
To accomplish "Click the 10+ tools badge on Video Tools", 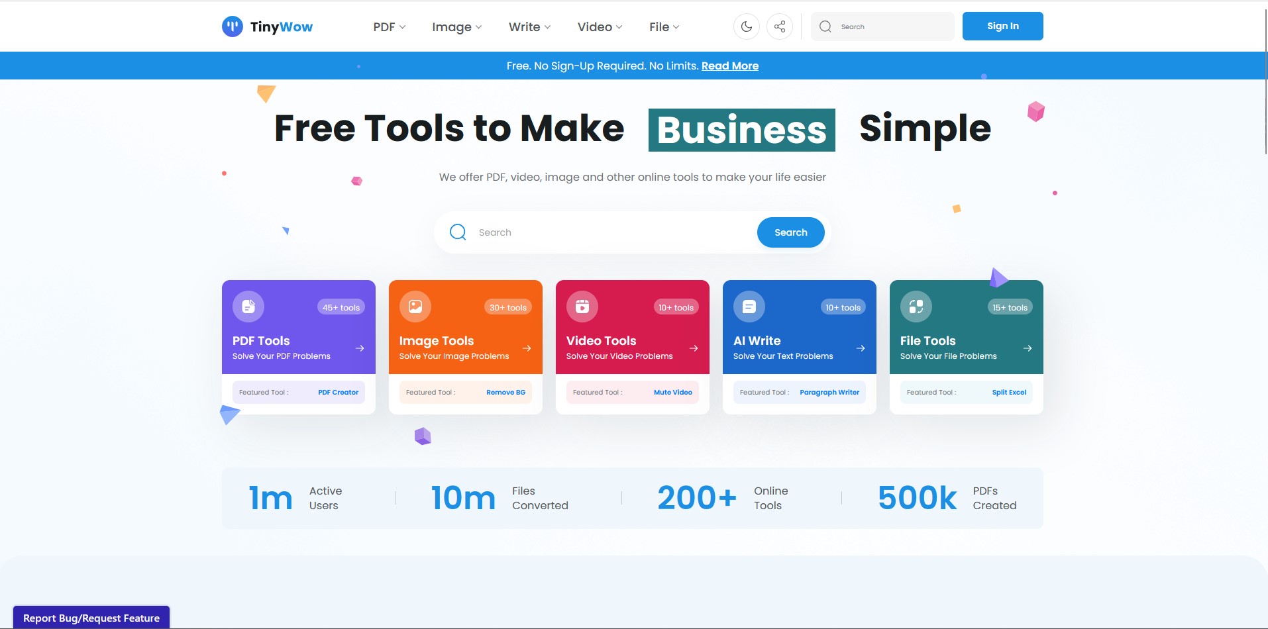I will pos(676,307).
